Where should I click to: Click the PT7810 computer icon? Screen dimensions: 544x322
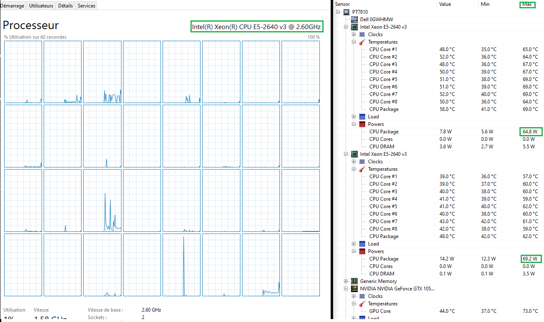click(x=346, y=12)
